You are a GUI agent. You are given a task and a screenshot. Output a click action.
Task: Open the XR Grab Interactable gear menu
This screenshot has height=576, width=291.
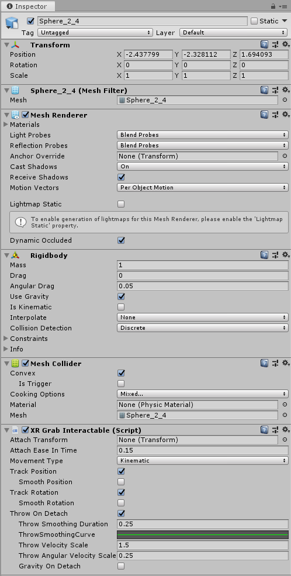pos(285,430)
